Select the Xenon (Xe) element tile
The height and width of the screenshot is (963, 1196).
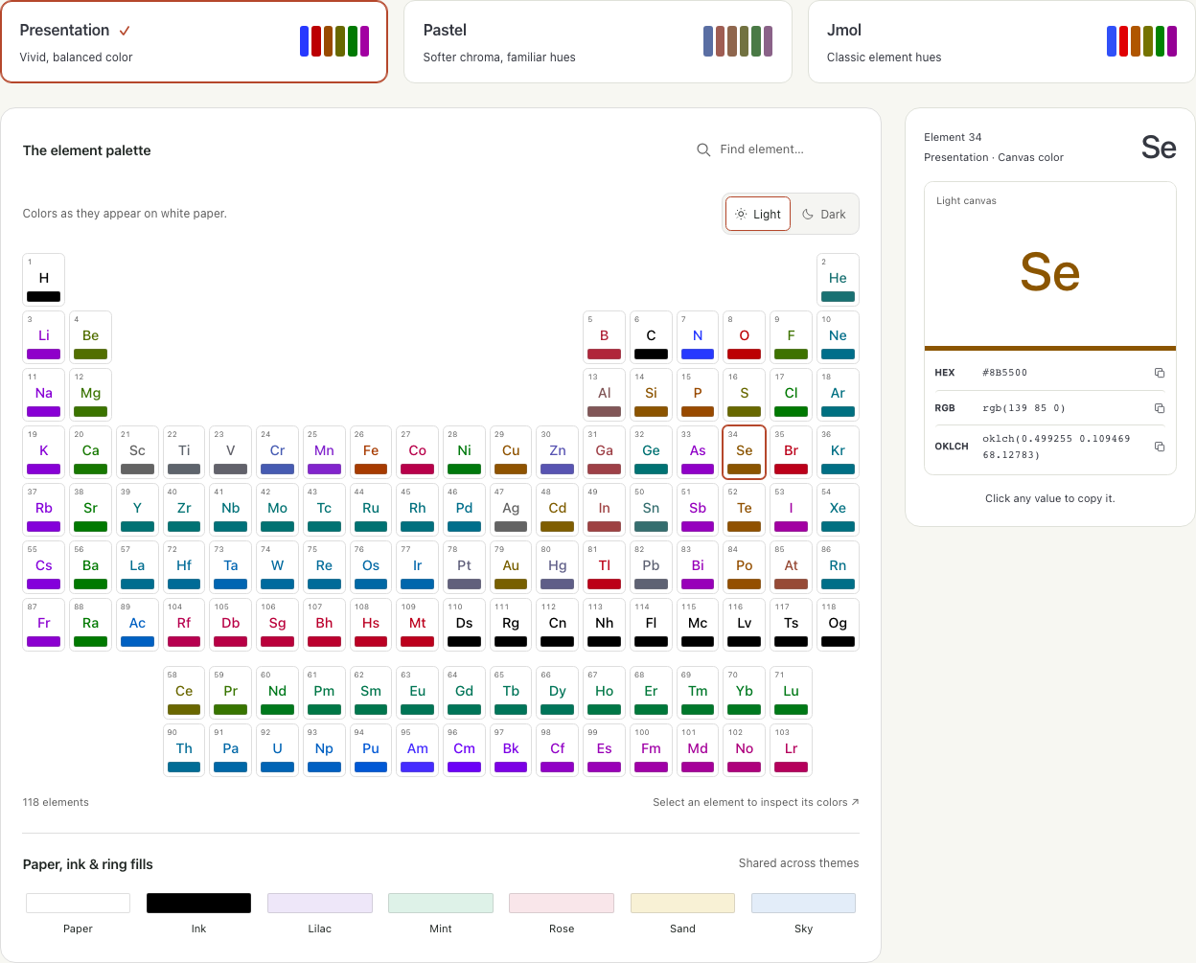coord(838,509)
